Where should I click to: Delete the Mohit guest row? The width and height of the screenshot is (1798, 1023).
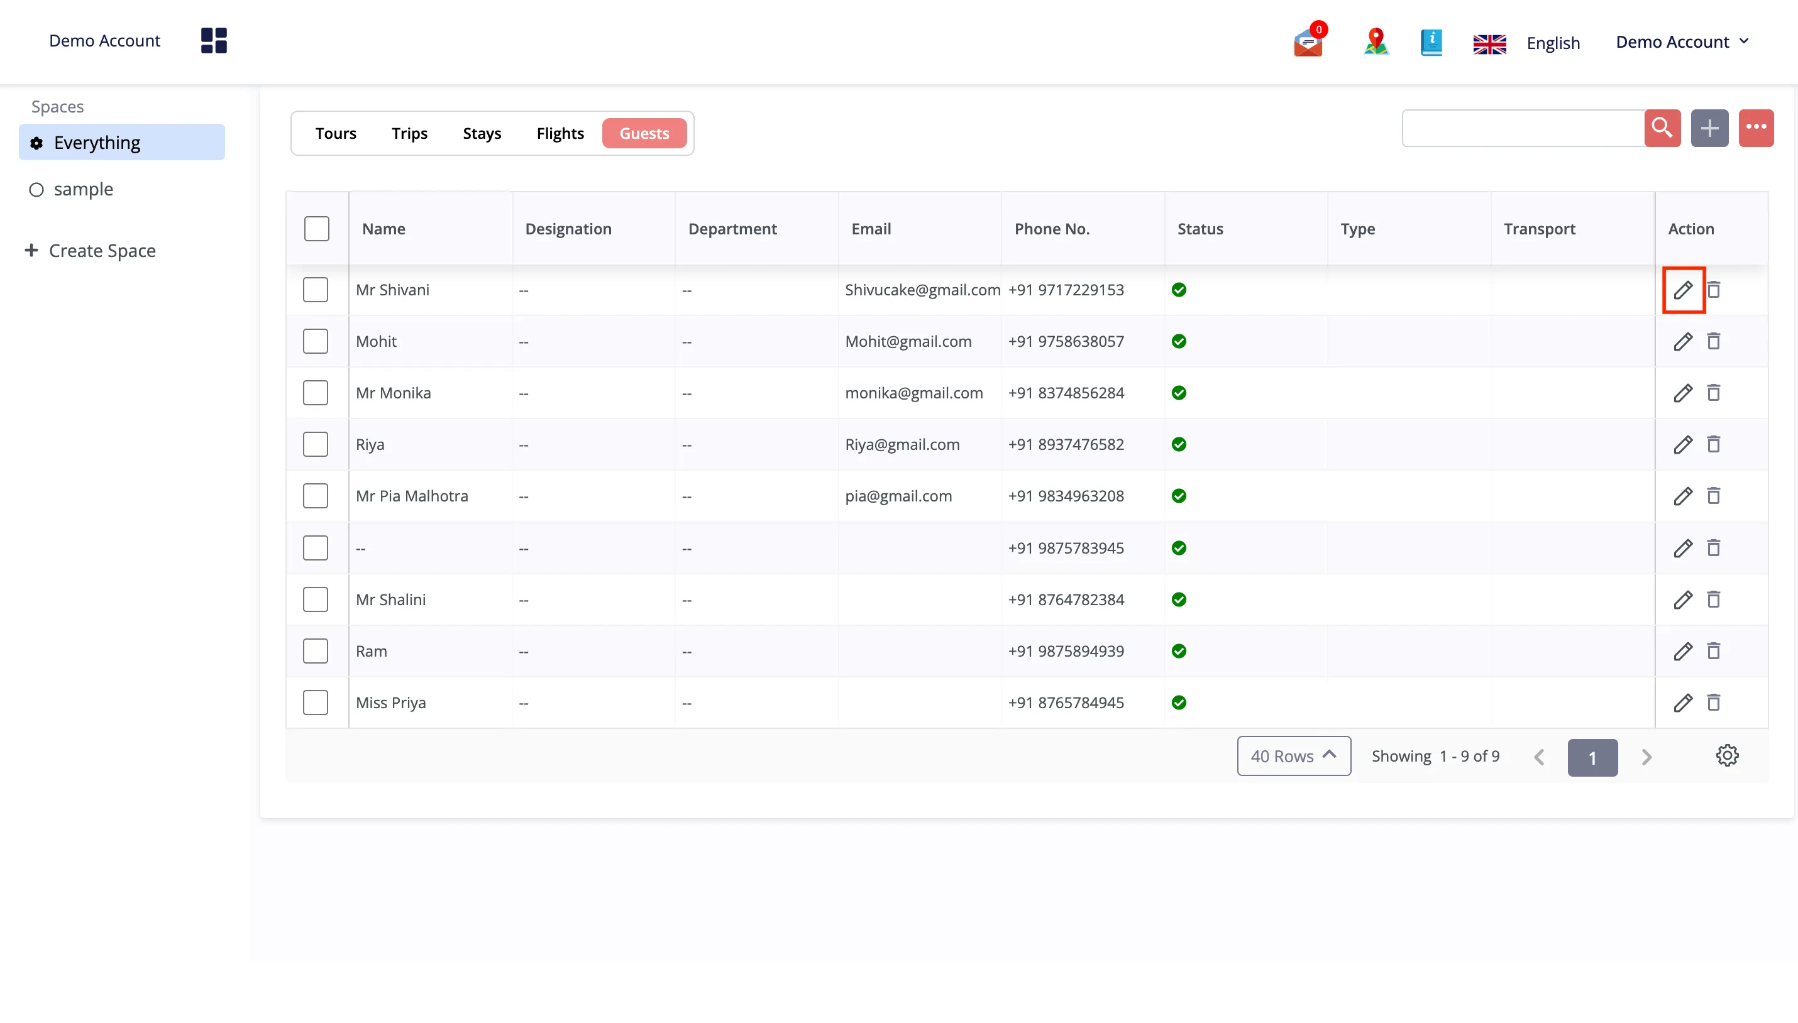(x=1714, y=341)
